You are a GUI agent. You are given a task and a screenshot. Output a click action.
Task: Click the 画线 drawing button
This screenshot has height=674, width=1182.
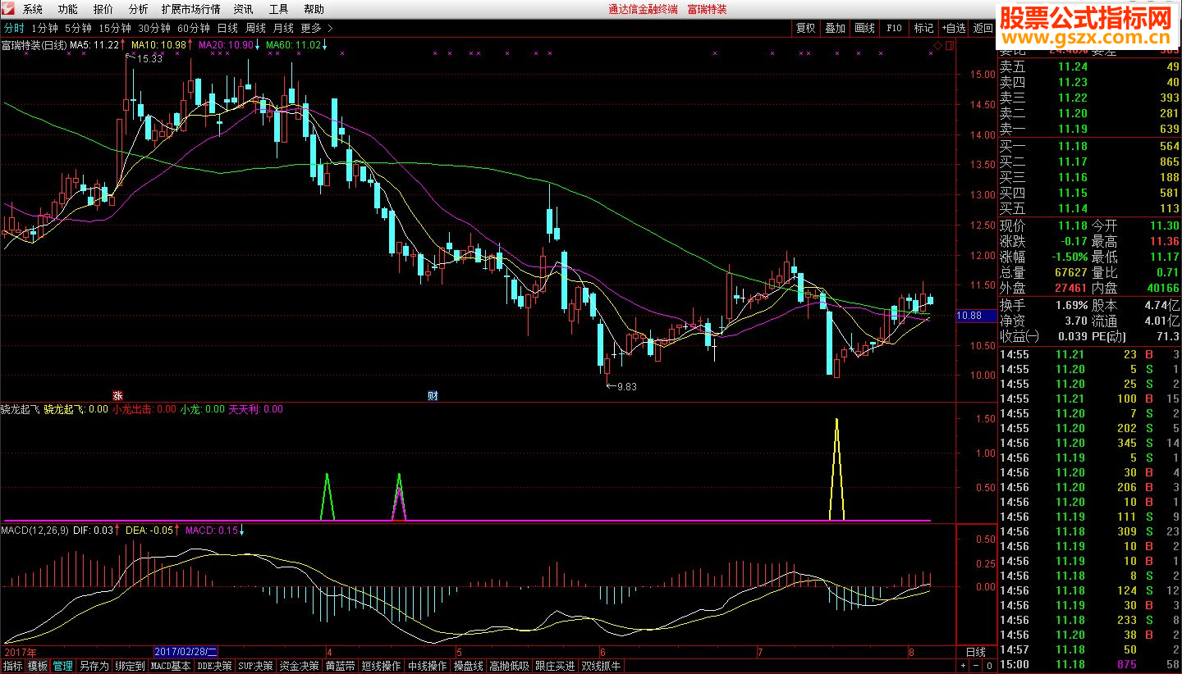(x=865, y=28)
